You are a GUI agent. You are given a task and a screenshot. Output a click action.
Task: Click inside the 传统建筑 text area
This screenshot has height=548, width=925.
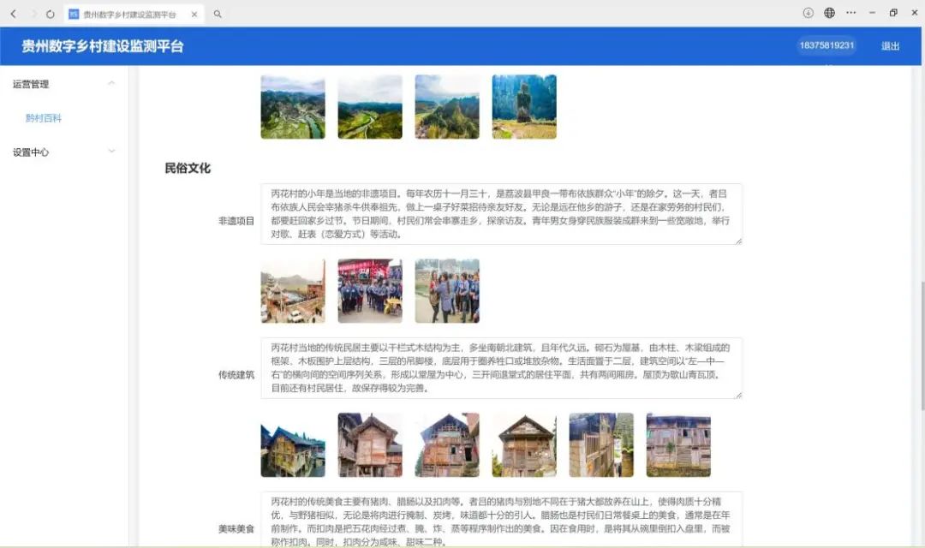point(501,368)
